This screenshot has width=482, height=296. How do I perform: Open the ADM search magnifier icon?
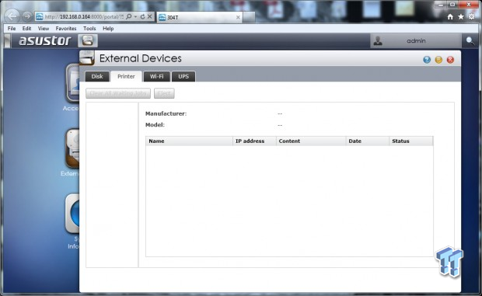[x=470, y=40]
